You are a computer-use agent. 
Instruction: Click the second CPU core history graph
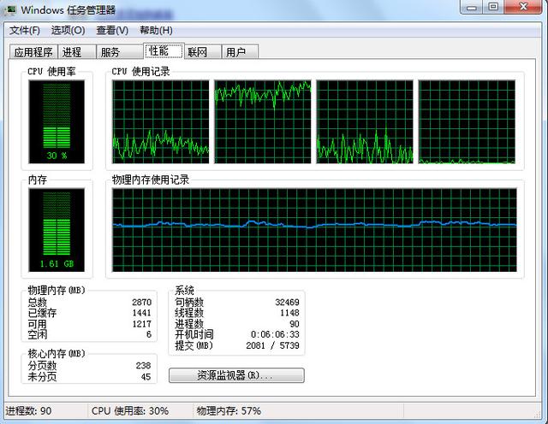[262, 121]
